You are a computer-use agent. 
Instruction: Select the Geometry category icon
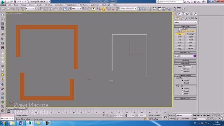176,18
